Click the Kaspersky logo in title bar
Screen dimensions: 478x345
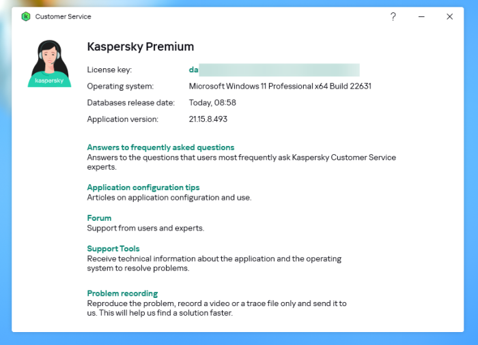pyautogui.click(x=26, y=16)
